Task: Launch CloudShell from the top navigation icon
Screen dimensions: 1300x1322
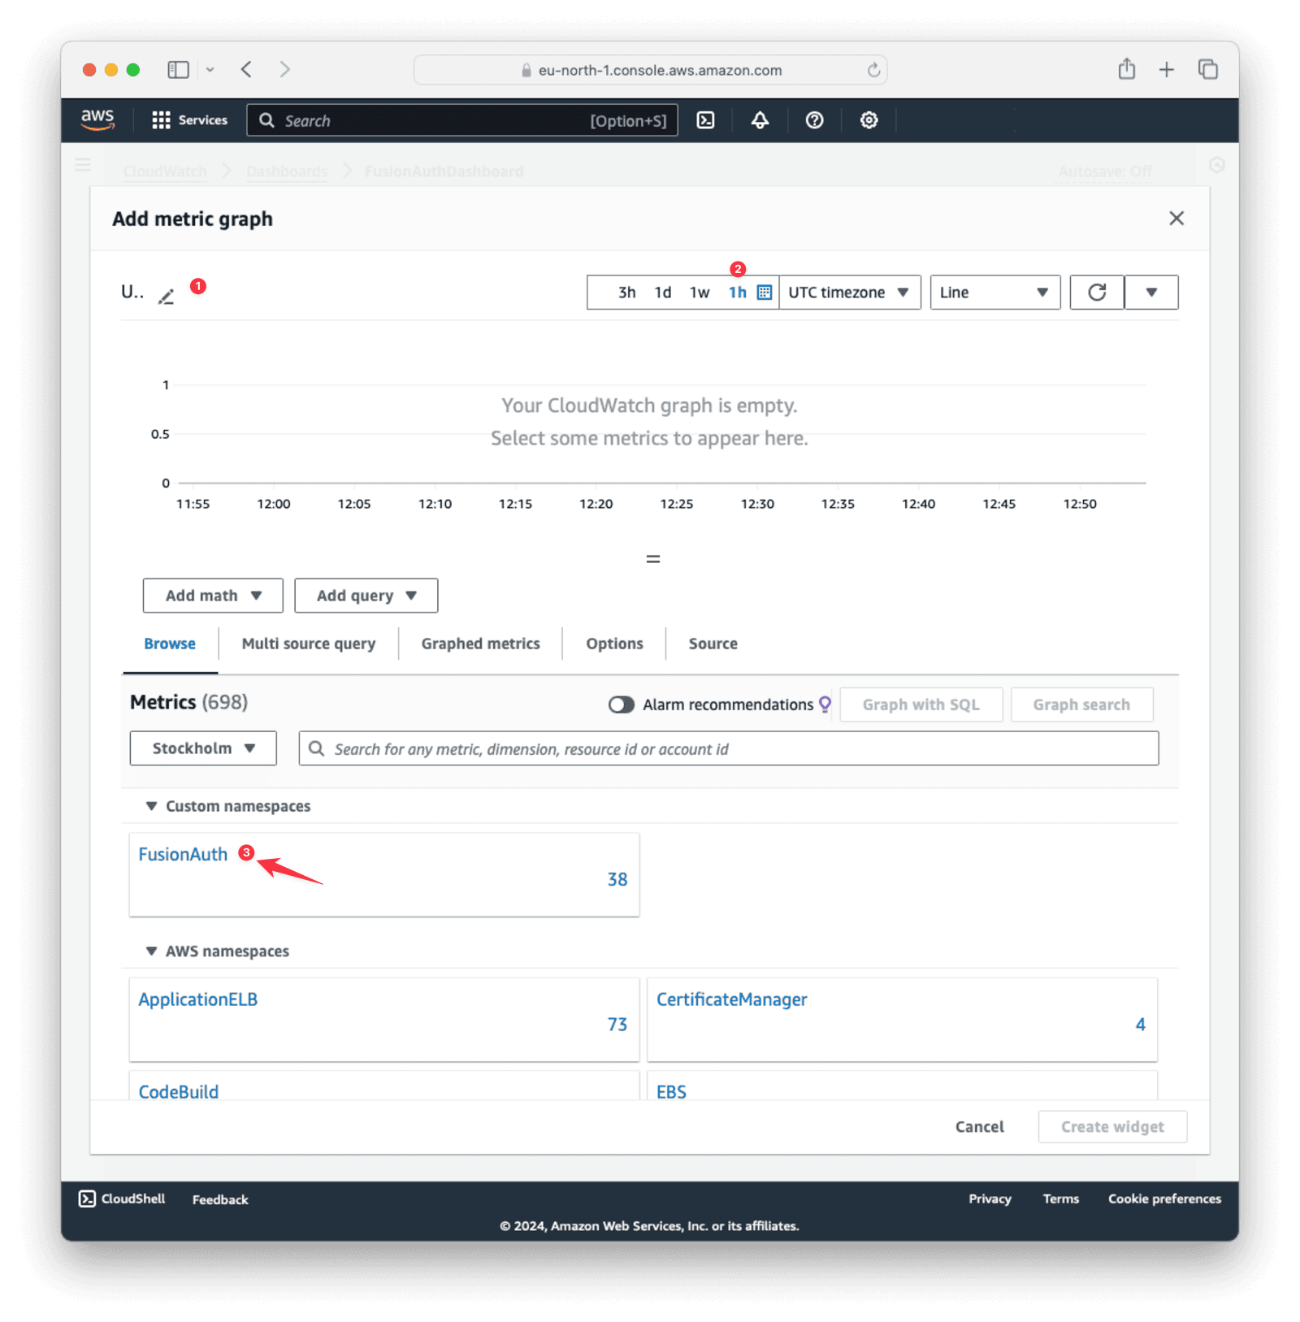Action: pos(705,120)
